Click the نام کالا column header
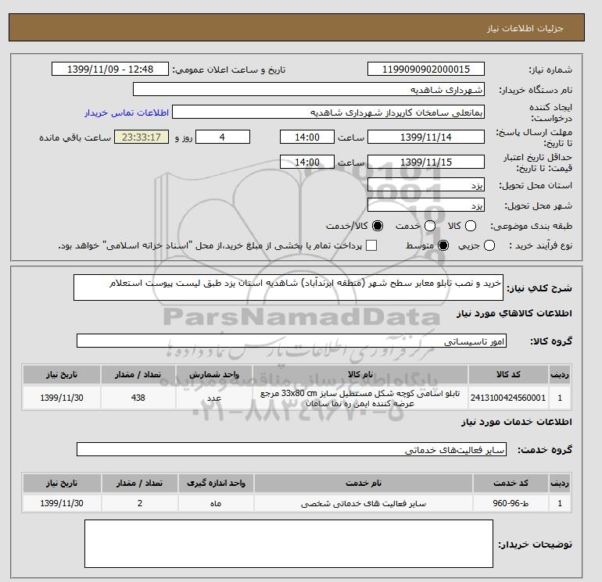The height and width of the screenshot is (582, 602). 360,374
